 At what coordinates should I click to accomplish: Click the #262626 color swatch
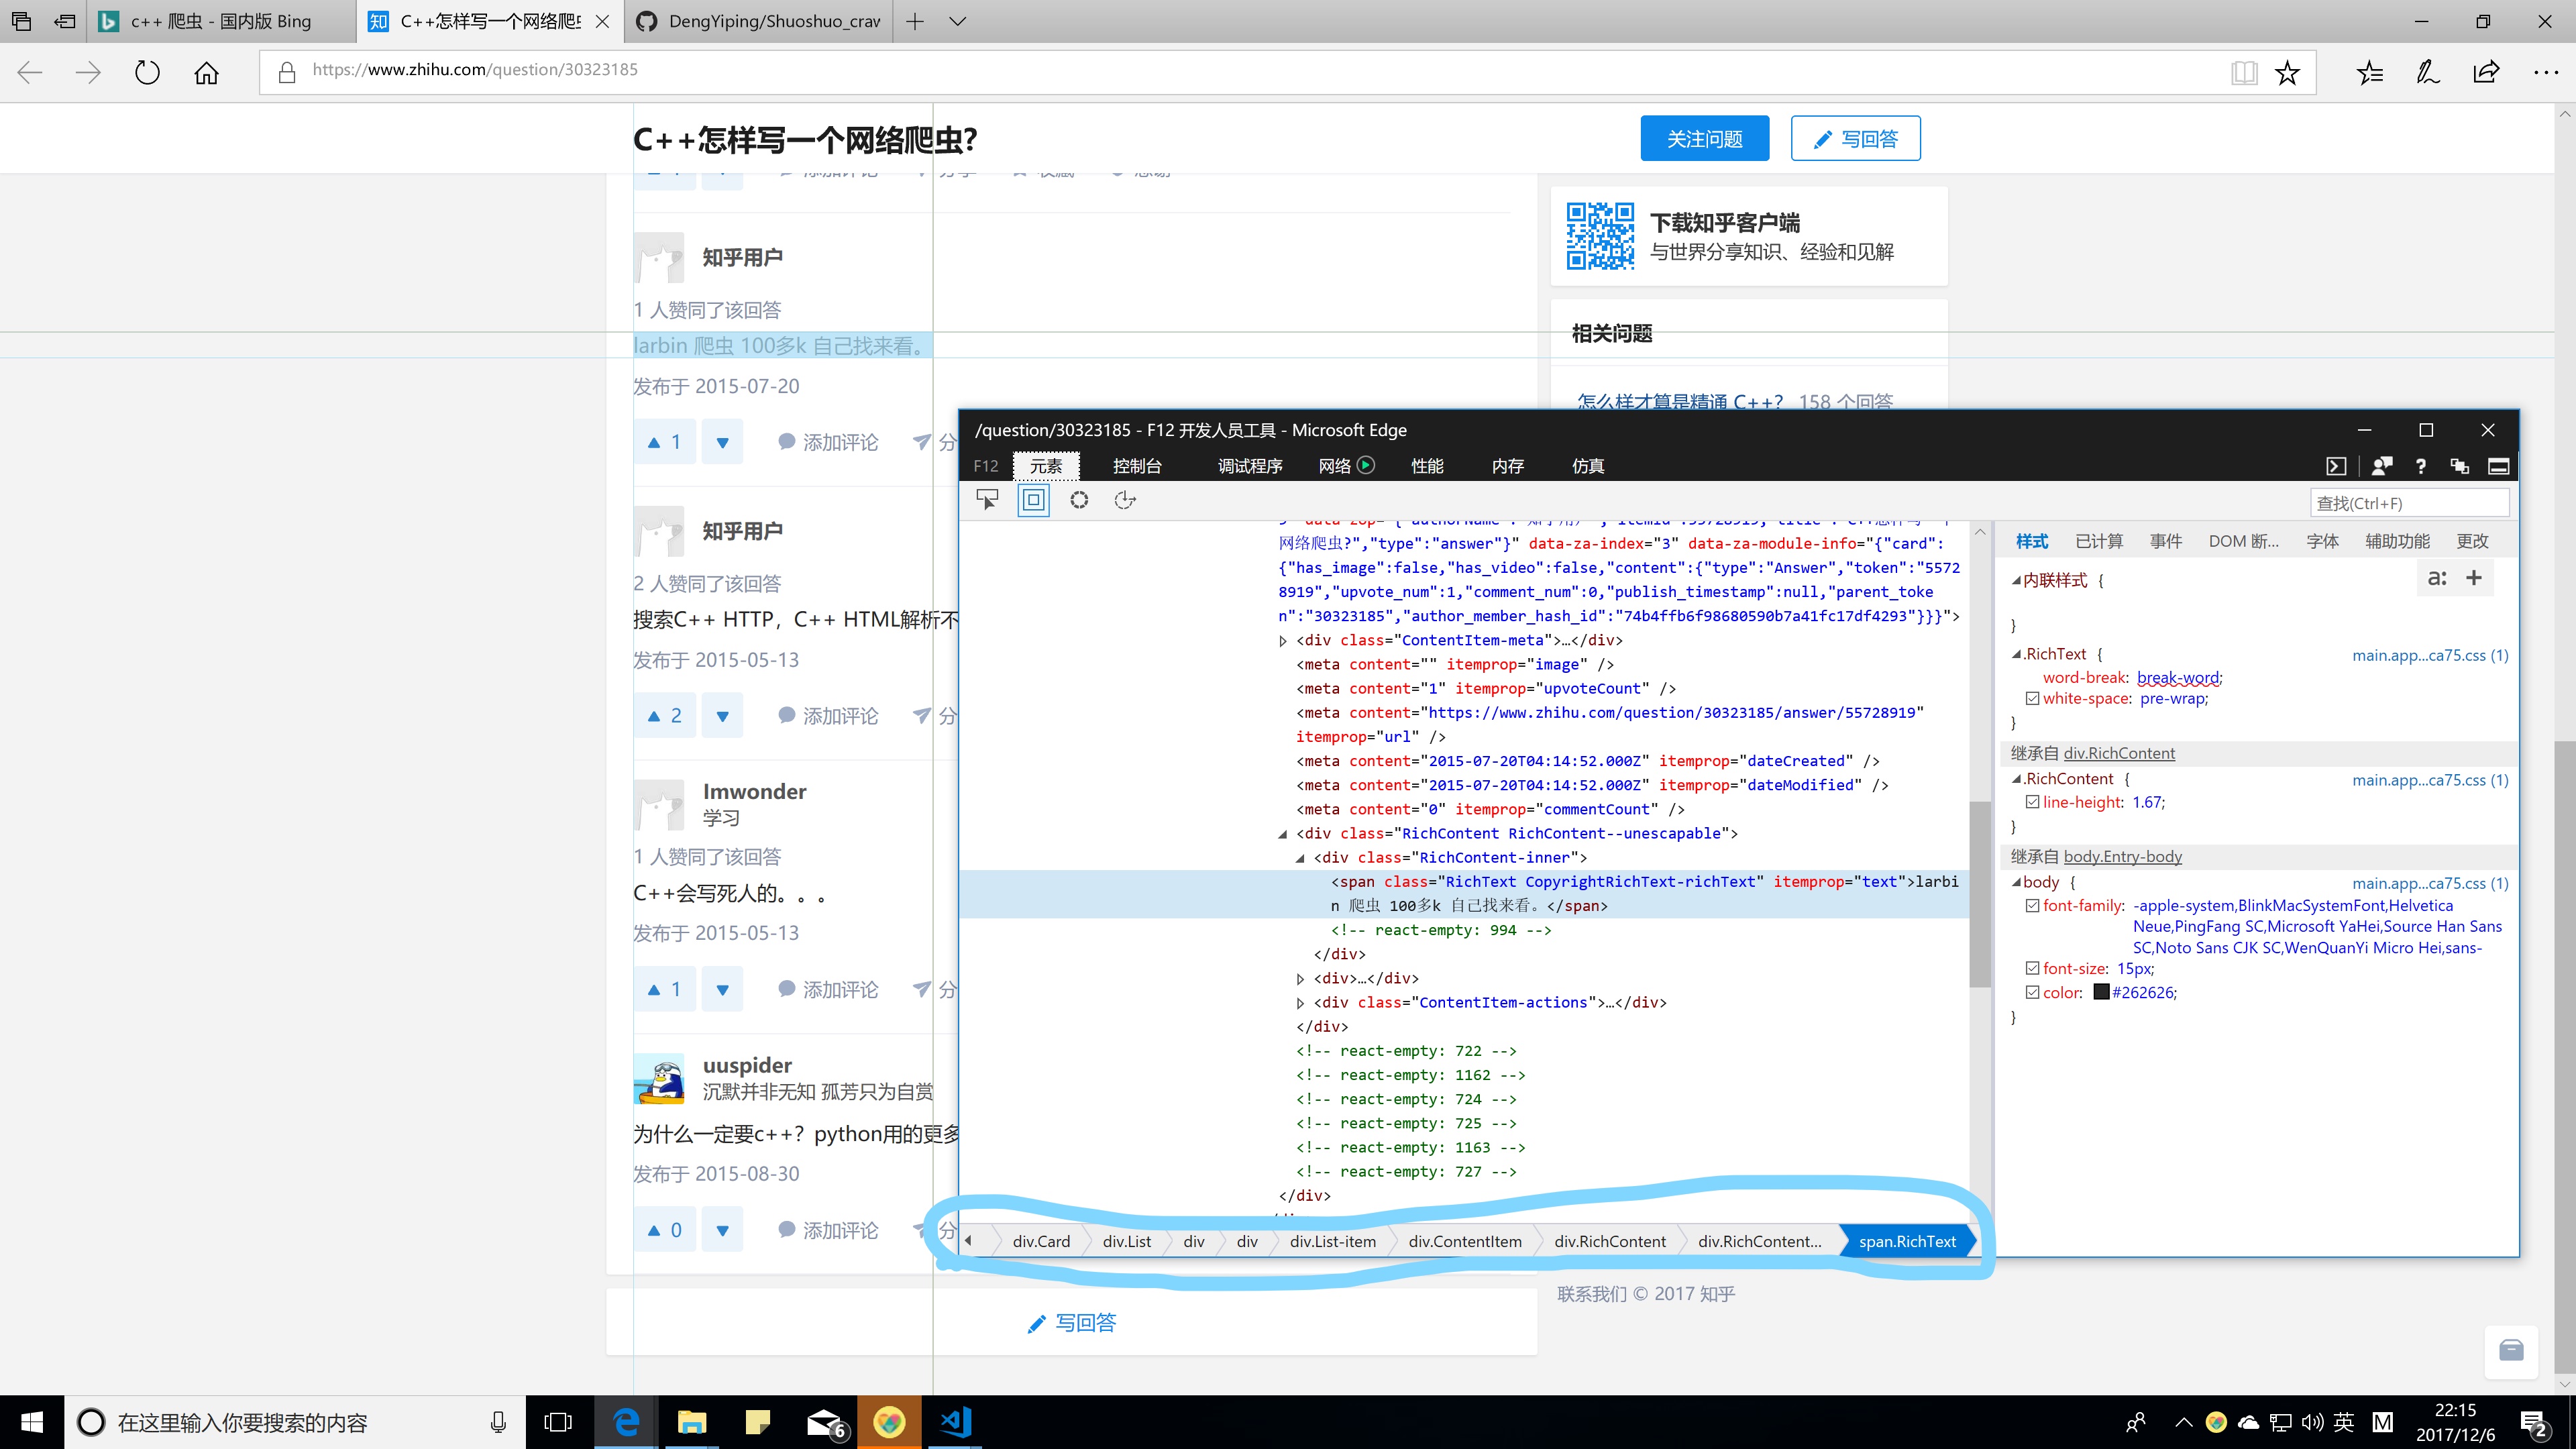(2101, 992)
